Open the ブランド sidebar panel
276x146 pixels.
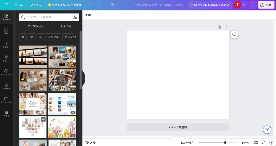pos(6,59)
